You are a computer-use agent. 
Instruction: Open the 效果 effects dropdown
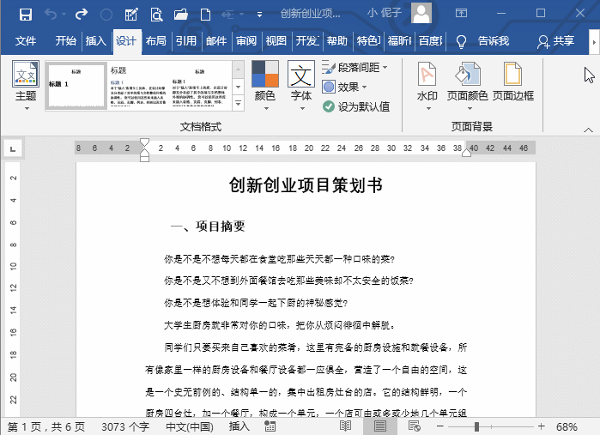344,88
